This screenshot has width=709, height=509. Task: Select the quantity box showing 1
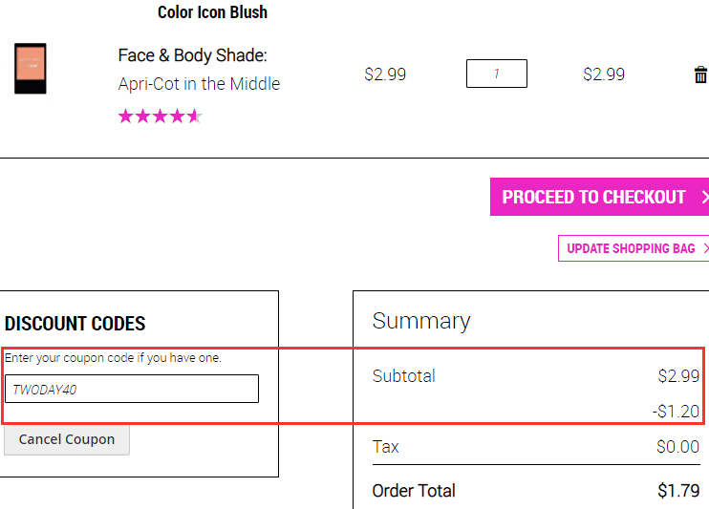point(497,74)
